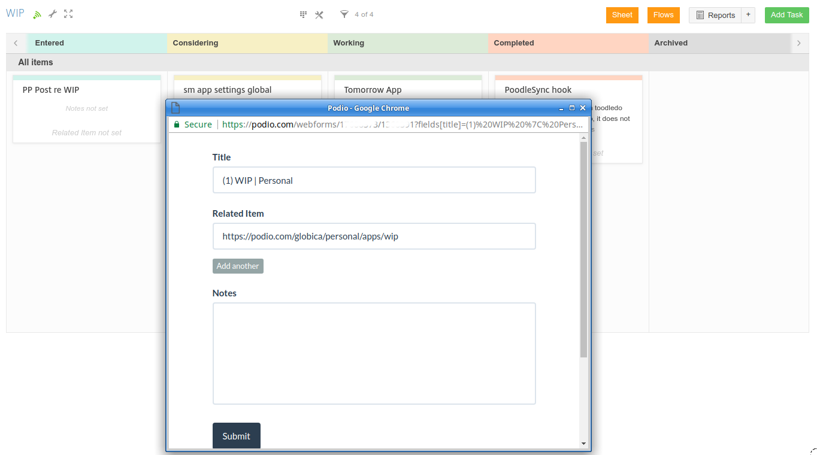The image size is (817, 455).
Task: Click the Related Item input field
Action: click(x=374, y=236)
